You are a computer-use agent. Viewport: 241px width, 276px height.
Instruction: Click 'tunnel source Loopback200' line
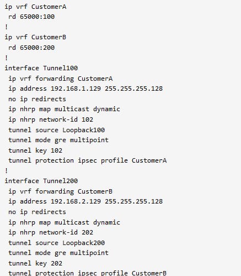(x=57, y=243)
